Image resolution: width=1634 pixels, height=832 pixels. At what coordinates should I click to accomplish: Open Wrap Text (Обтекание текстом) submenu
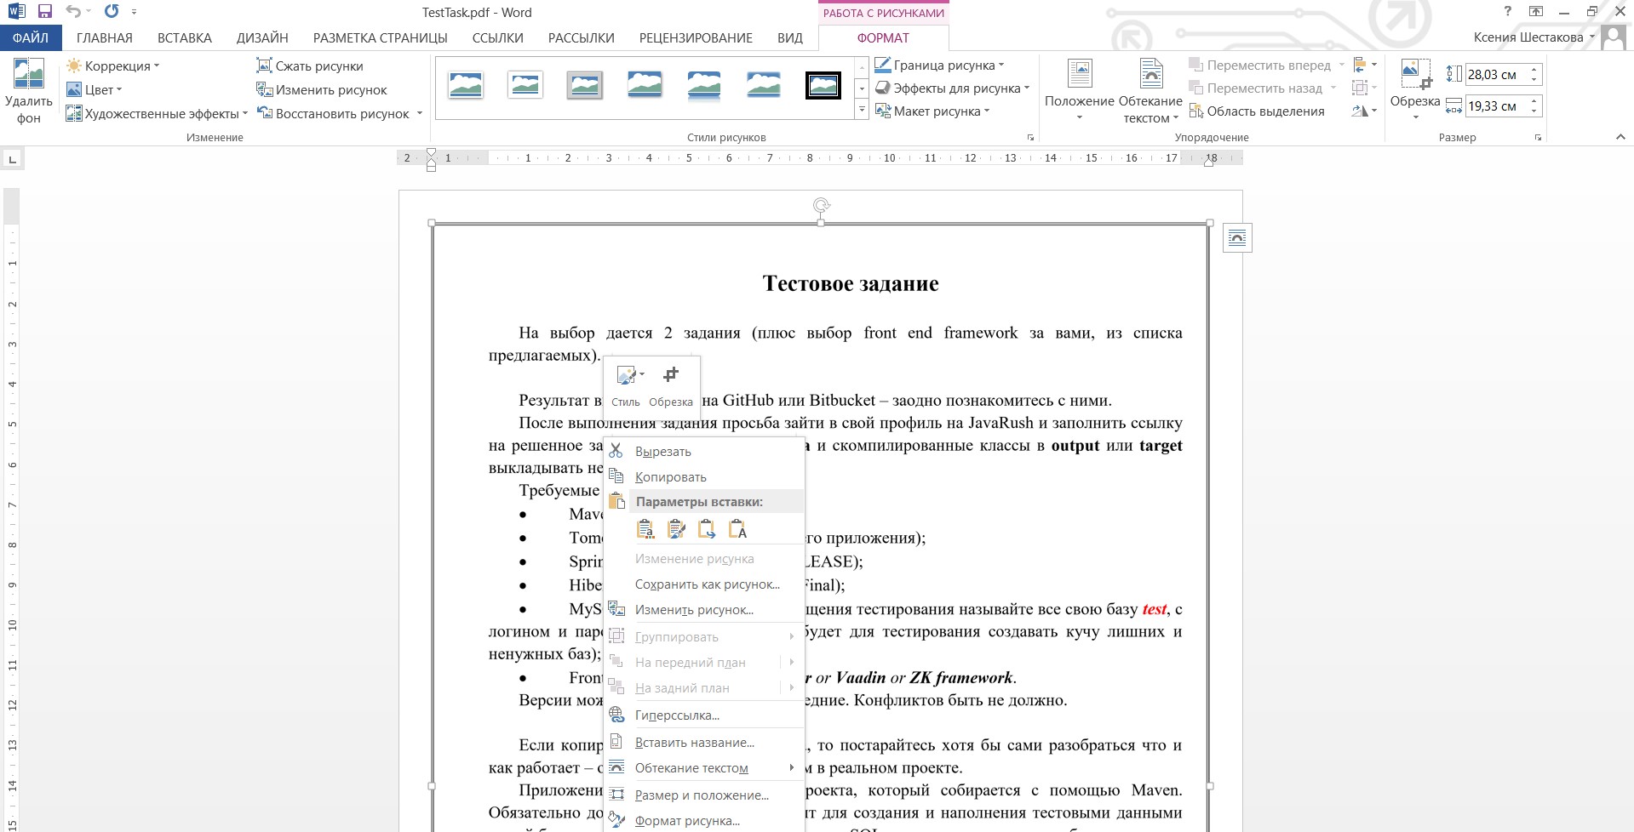point(704,768)
